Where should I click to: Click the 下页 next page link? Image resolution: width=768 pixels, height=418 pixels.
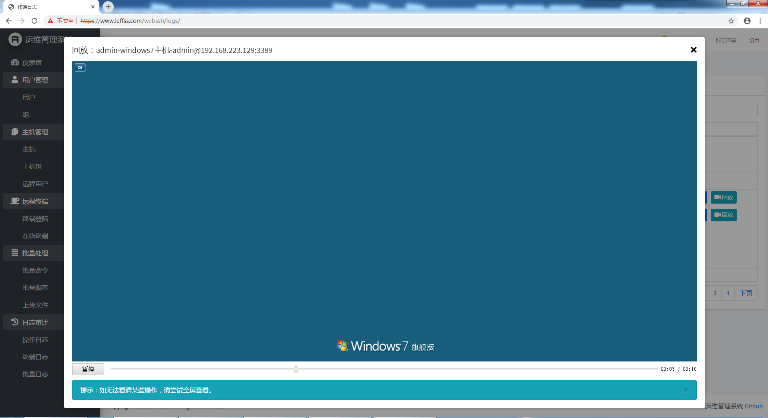point(746,293)
